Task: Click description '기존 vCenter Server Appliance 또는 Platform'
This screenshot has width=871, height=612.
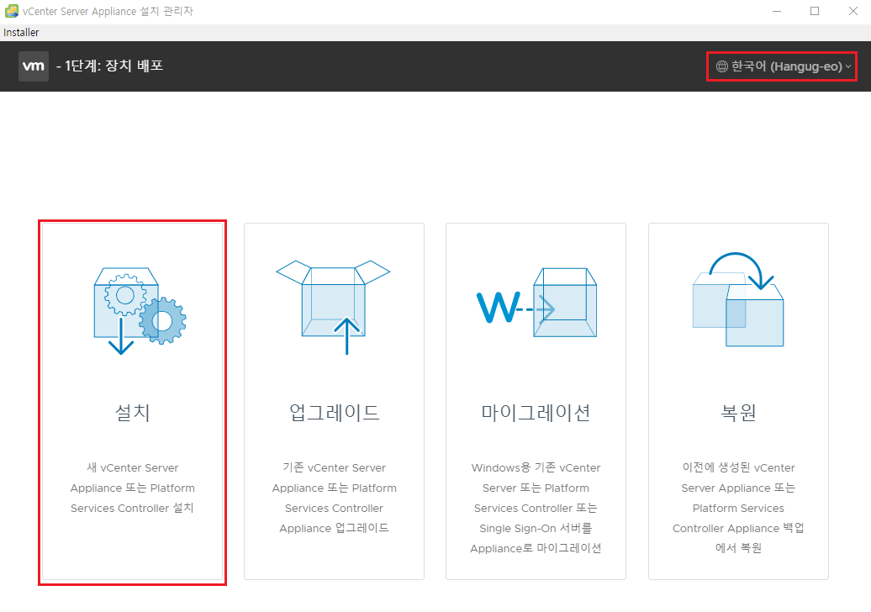Action: 334,477
